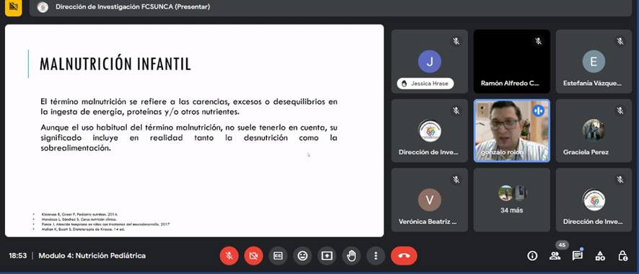Screen dimensions: 639x274
Task: Select Estefanía Vázquez participant tile
Action: point(594,61)
